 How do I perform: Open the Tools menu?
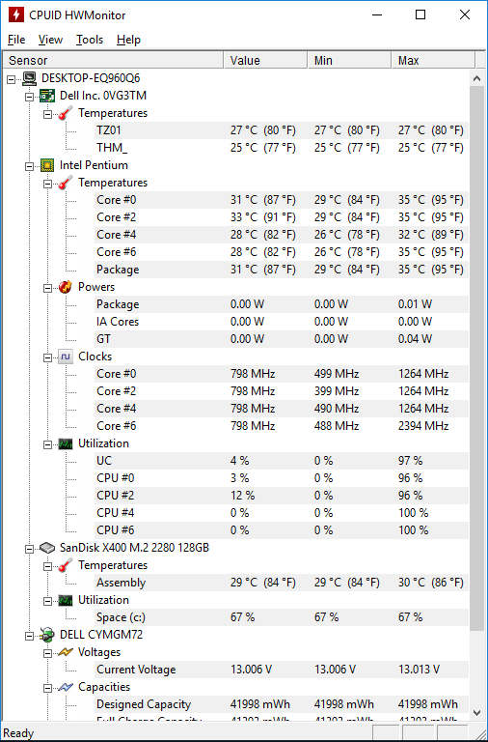point(90,40)
